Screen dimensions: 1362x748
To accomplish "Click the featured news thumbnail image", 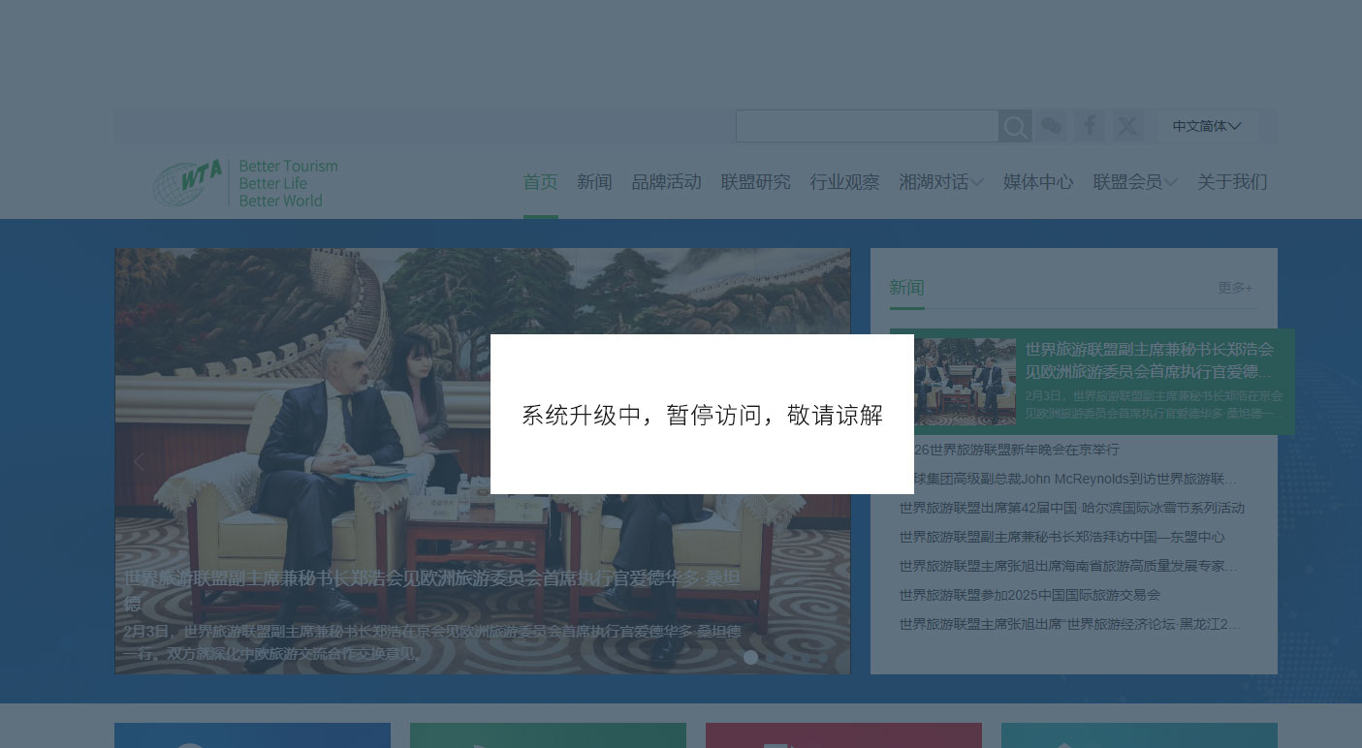I will point(965,382).
